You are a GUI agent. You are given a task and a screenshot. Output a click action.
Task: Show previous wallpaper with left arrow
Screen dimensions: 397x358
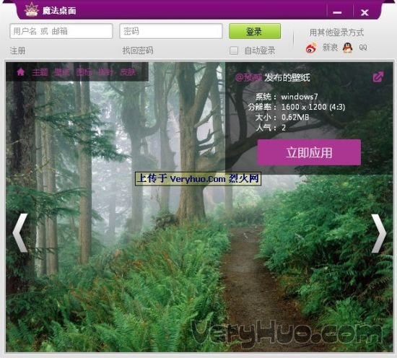(20, 233)
